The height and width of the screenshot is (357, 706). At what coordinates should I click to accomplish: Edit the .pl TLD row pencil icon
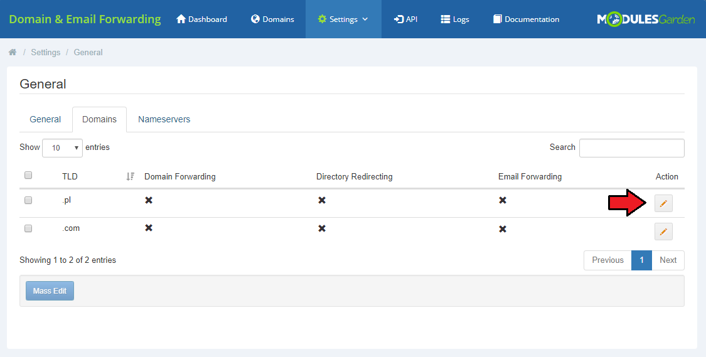663,203
